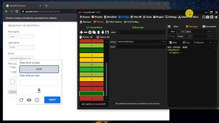This screenshot has height=123, width=219.
Task: Switch to the visual challenge with the eye icon
Action: pos(29,100)
